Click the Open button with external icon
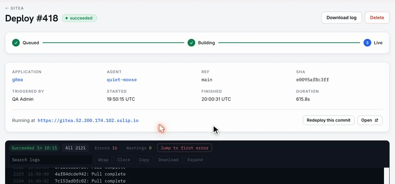 pos(370,120)
